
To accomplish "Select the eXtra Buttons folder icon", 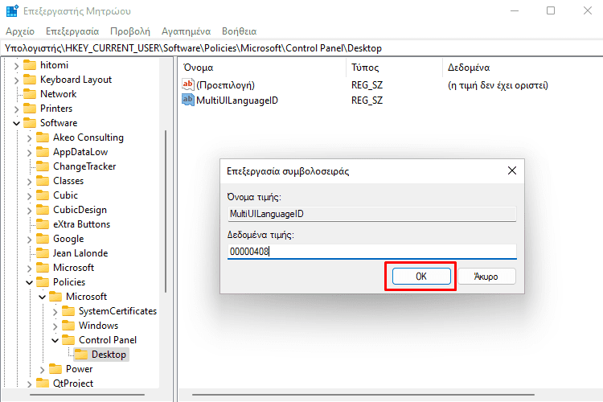I will pos(43,224).
